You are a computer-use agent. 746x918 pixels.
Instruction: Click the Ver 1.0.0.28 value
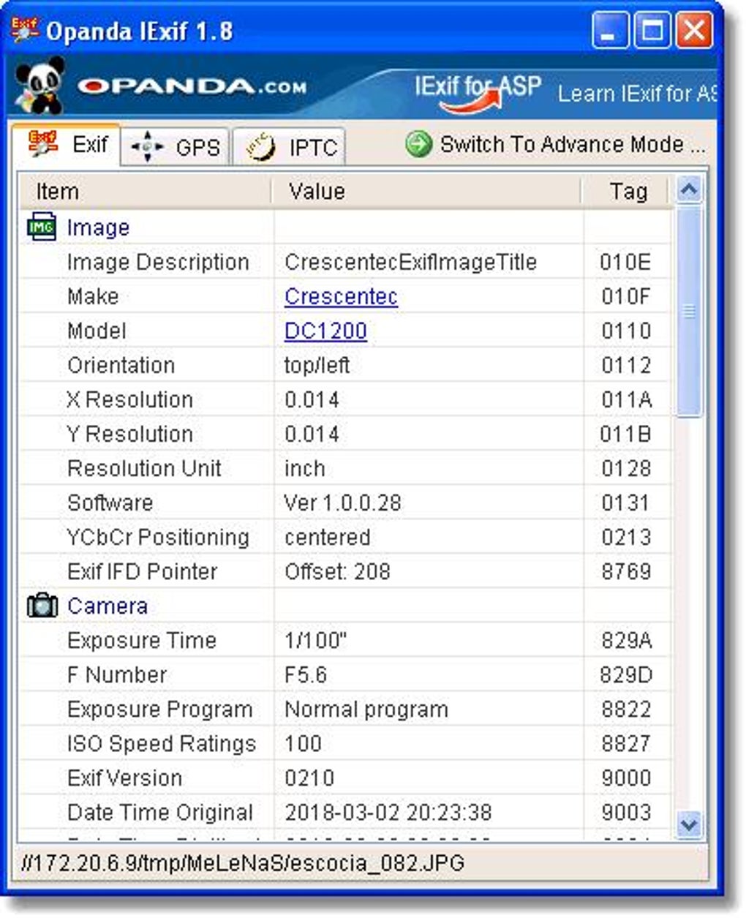[342, 503]
